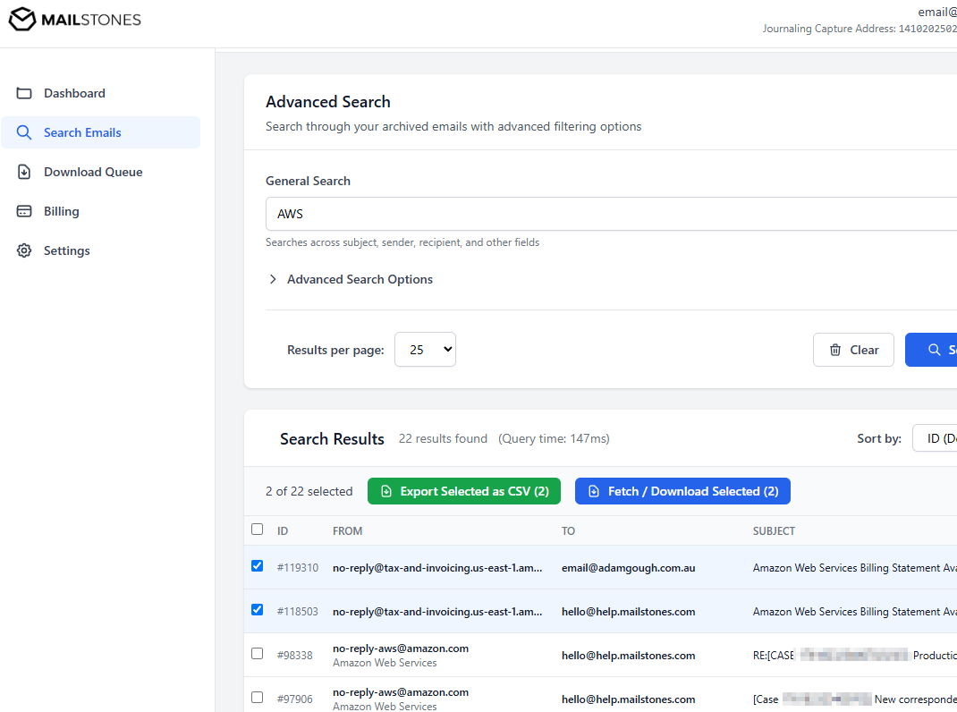
Task: Check email #98338 from no-reply-aws@amazon.com
Action: [x=257, y=653]
